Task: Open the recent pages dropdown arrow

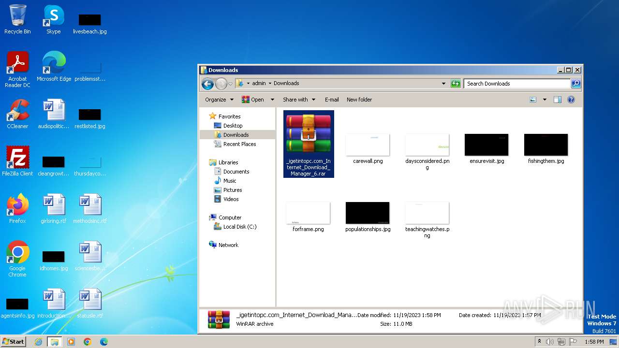Action: pyautogui.click(x=230, y=84)
